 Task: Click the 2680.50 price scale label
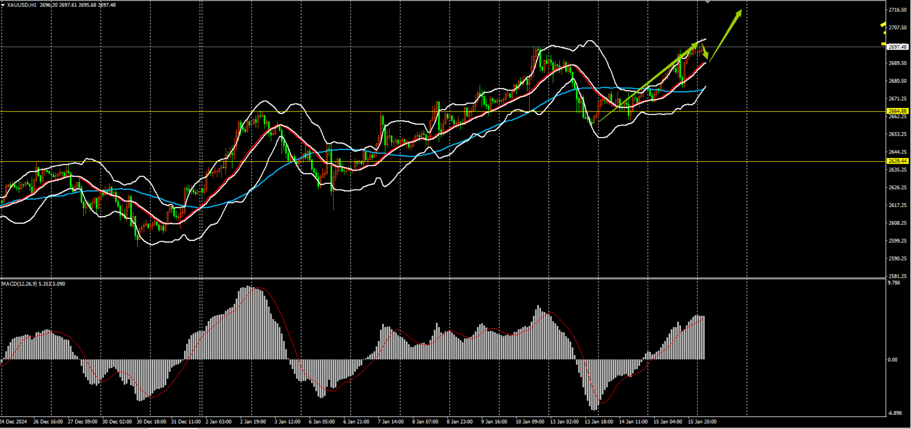[x=898, y=81]
